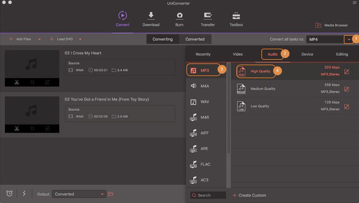The width and height of the screenshot is (359, 203).
Task: Click the format Search field
Action: click(x=208, y=195)
